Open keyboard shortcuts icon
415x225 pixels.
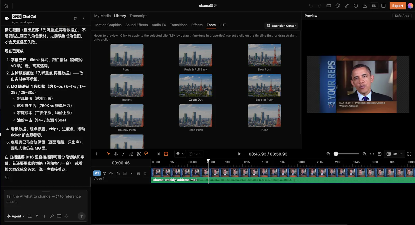coord(329,6)
